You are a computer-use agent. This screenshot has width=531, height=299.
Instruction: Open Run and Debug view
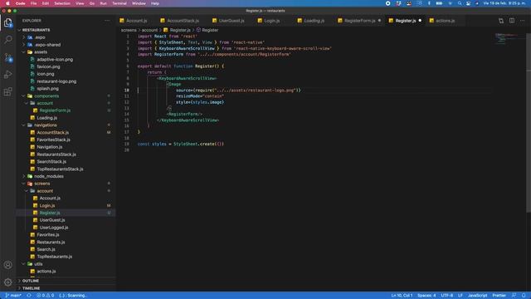[x=7, y=74]
